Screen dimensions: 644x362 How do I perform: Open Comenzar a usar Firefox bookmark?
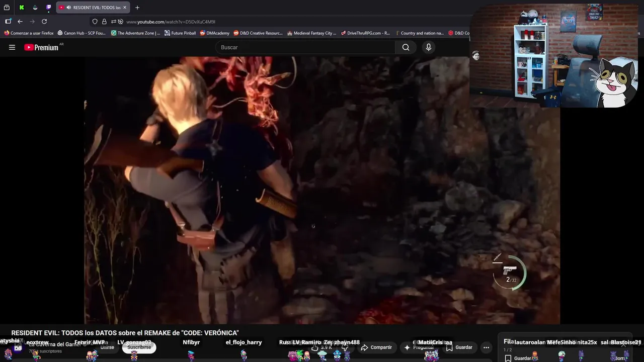tap(29, 33)
